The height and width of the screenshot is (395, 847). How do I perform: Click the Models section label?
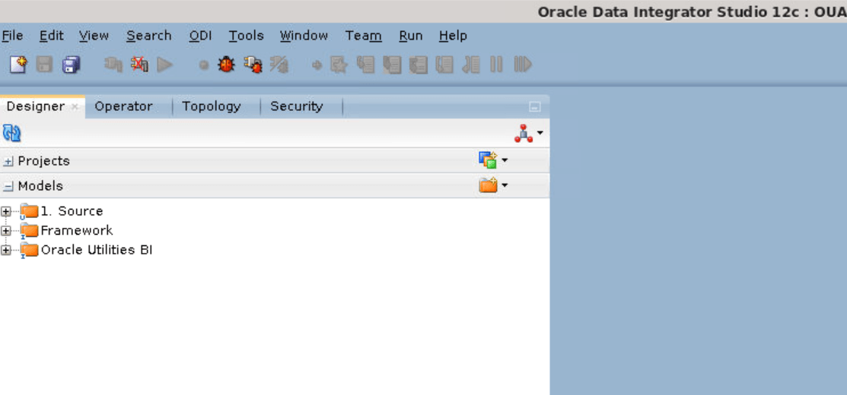click(40, 186)
